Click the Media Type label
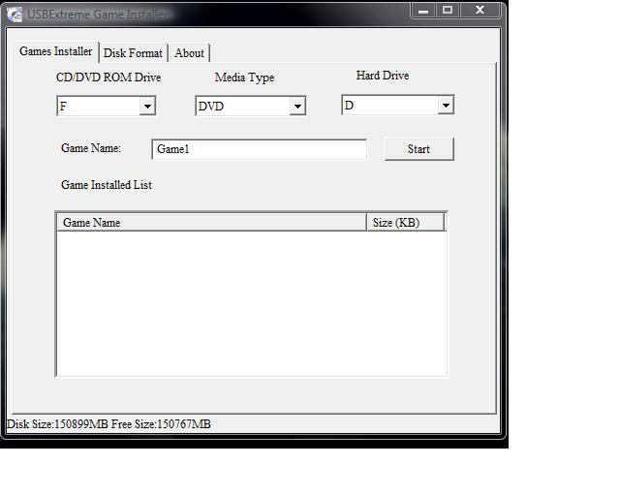This screenshot has width=620, height=496. click(244, 77)
